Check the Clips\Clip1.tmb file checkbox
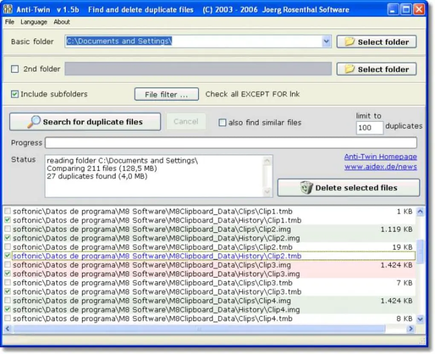The width and height of the screenshot is (435, 354). (x=8, y=211)
